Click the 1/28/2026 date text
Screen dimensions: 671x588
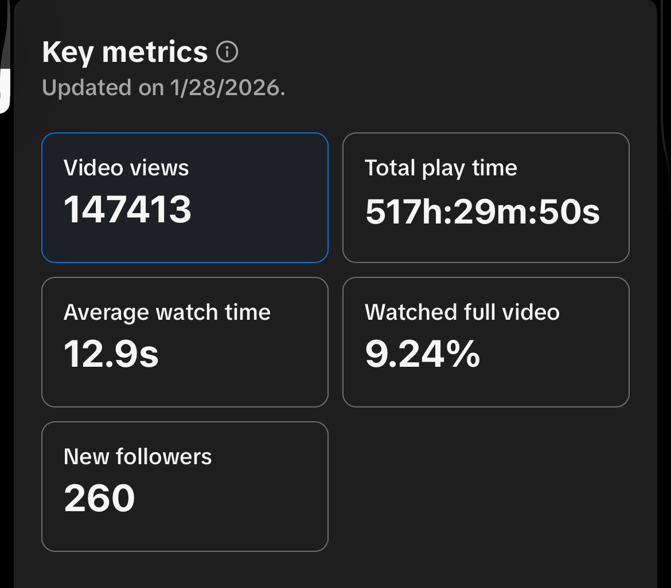click(x=227, y=88)
